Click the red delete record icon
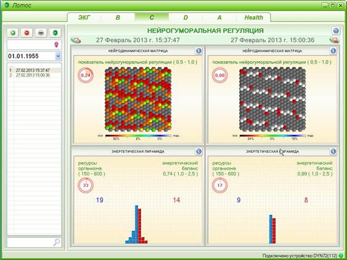 click(27, 33)
